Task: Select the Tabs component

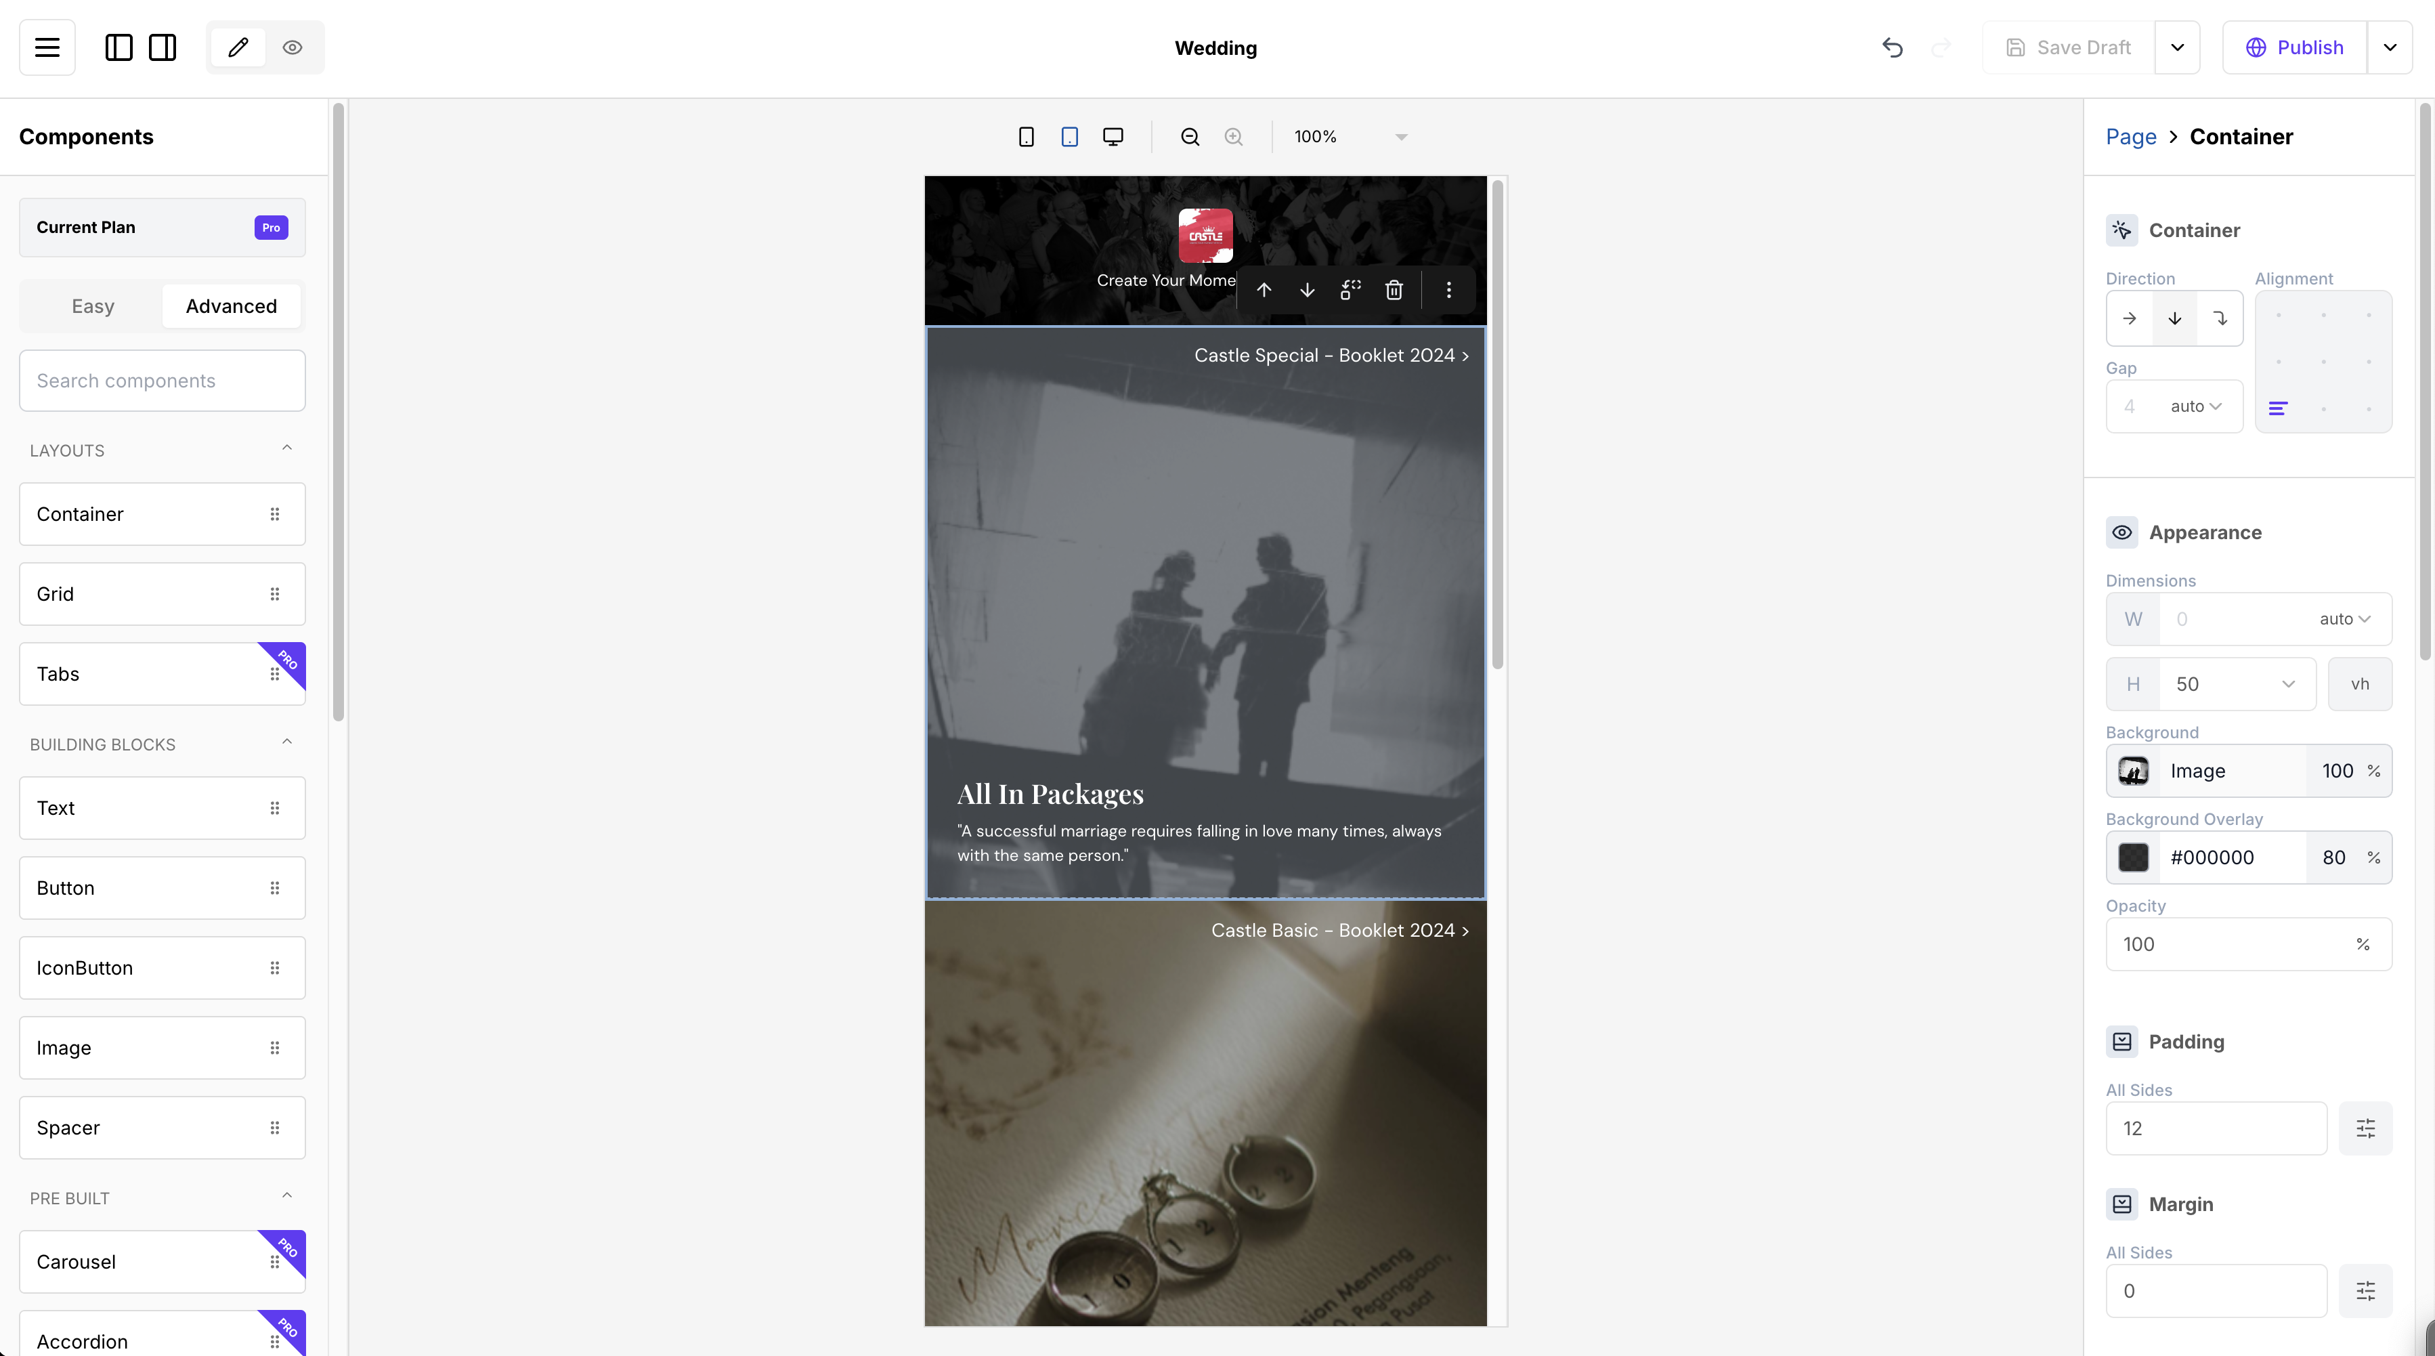Action: tap(163, 674)
